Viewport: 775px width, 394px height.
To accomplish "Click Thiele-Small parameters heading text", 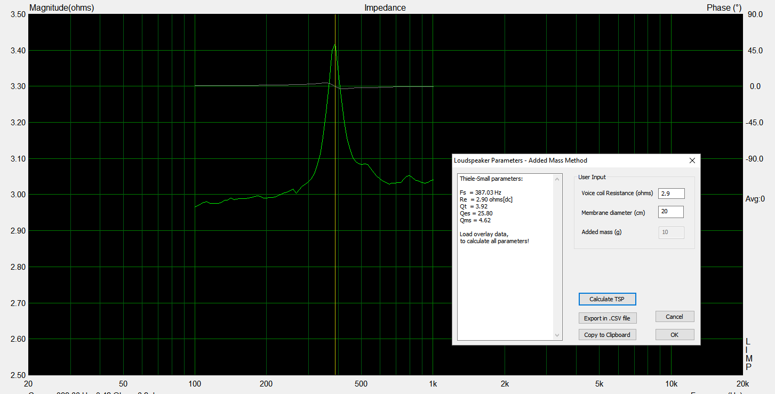I will tap(491, 179).
